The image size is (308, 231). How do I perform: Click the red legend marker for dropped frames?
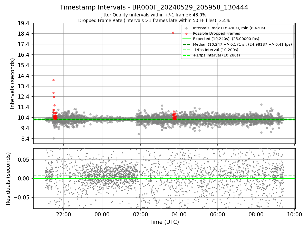(187, 34)
